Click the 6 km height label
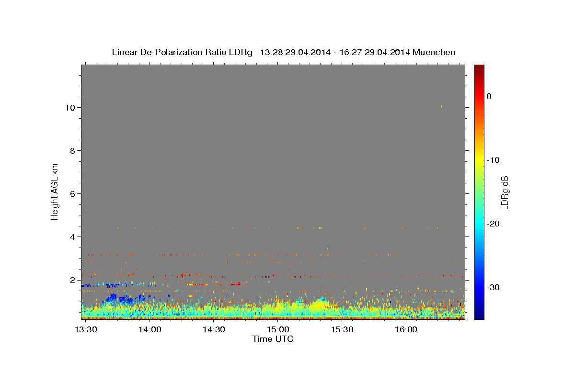575x383 pixels. point(72,193)
